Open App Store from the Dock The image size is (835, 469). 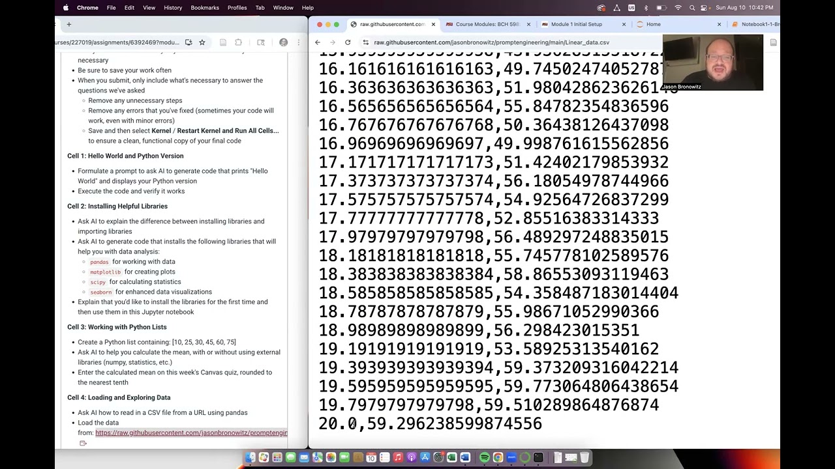(x=425, y=458)
